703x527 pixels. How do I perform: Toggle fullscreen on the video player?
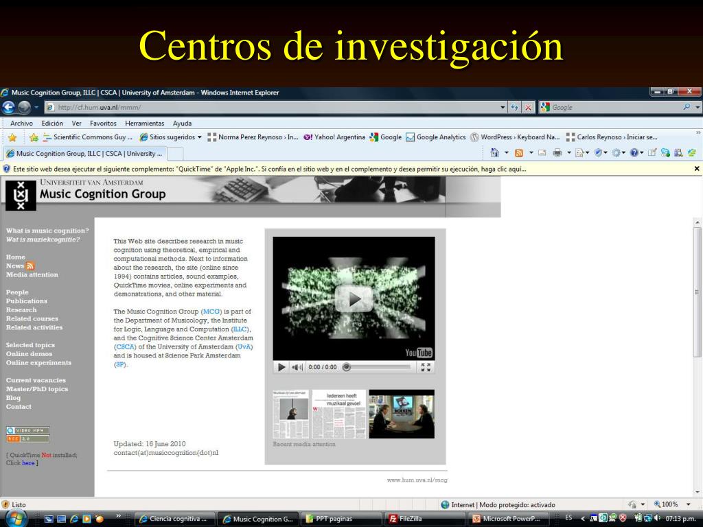426,367
